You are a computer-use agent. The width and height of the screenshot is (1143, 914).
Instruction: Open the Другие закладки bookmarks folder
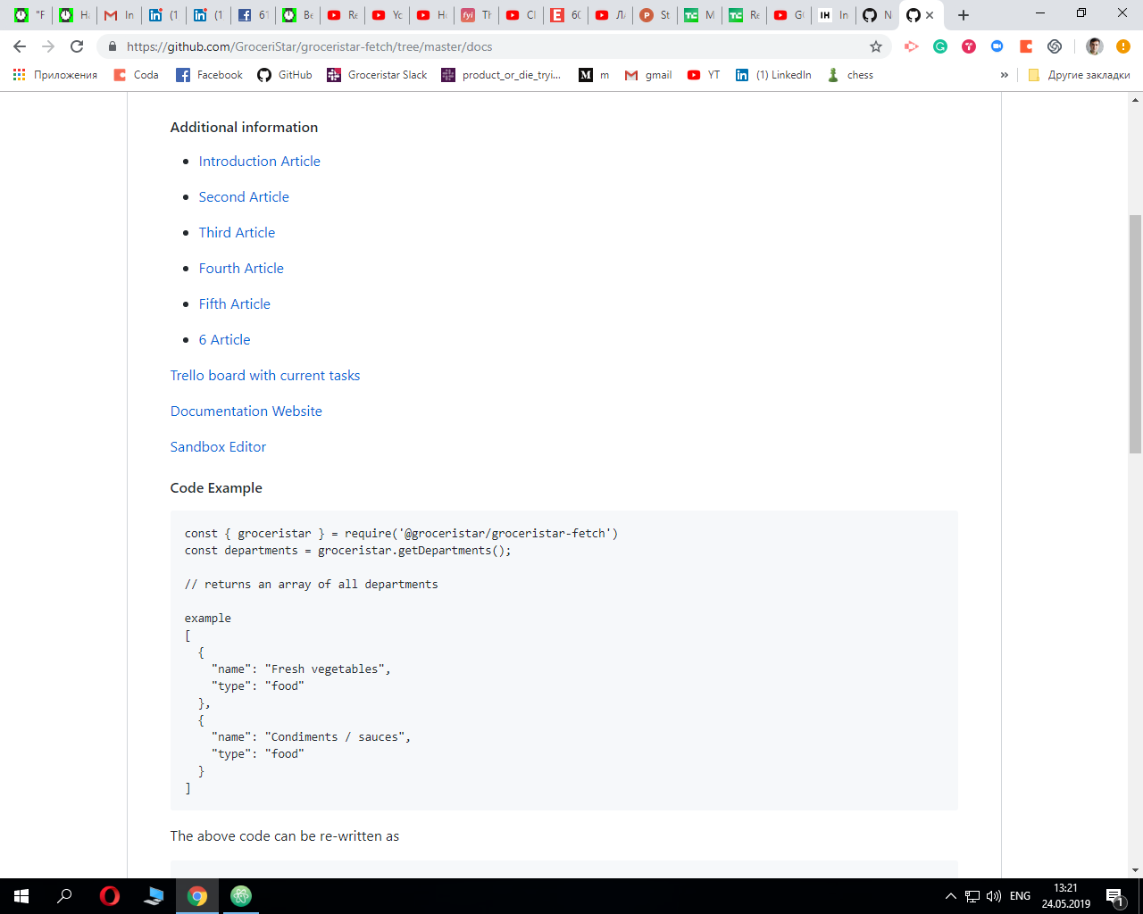1079,75
